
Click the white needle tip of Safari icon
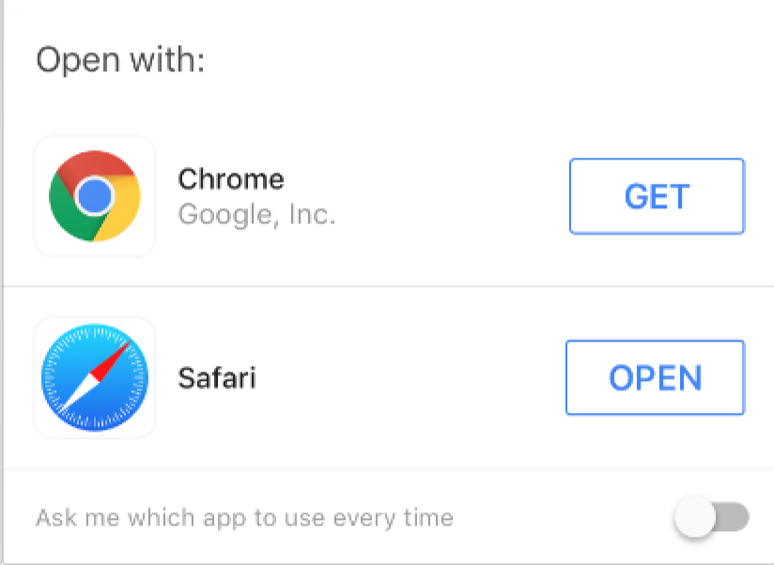74,396
